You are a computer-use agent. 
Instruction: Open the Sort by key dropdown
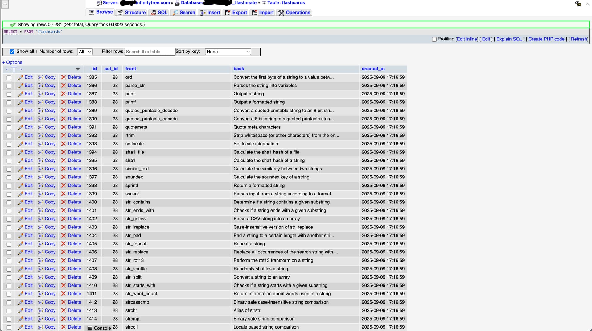click(228, 52)
